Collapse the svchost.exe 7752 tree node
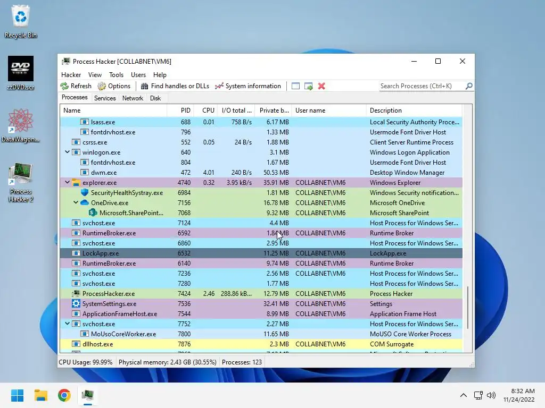 tap(67, 324)
